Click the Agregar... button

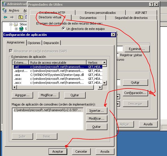click(x=22, y=95)
